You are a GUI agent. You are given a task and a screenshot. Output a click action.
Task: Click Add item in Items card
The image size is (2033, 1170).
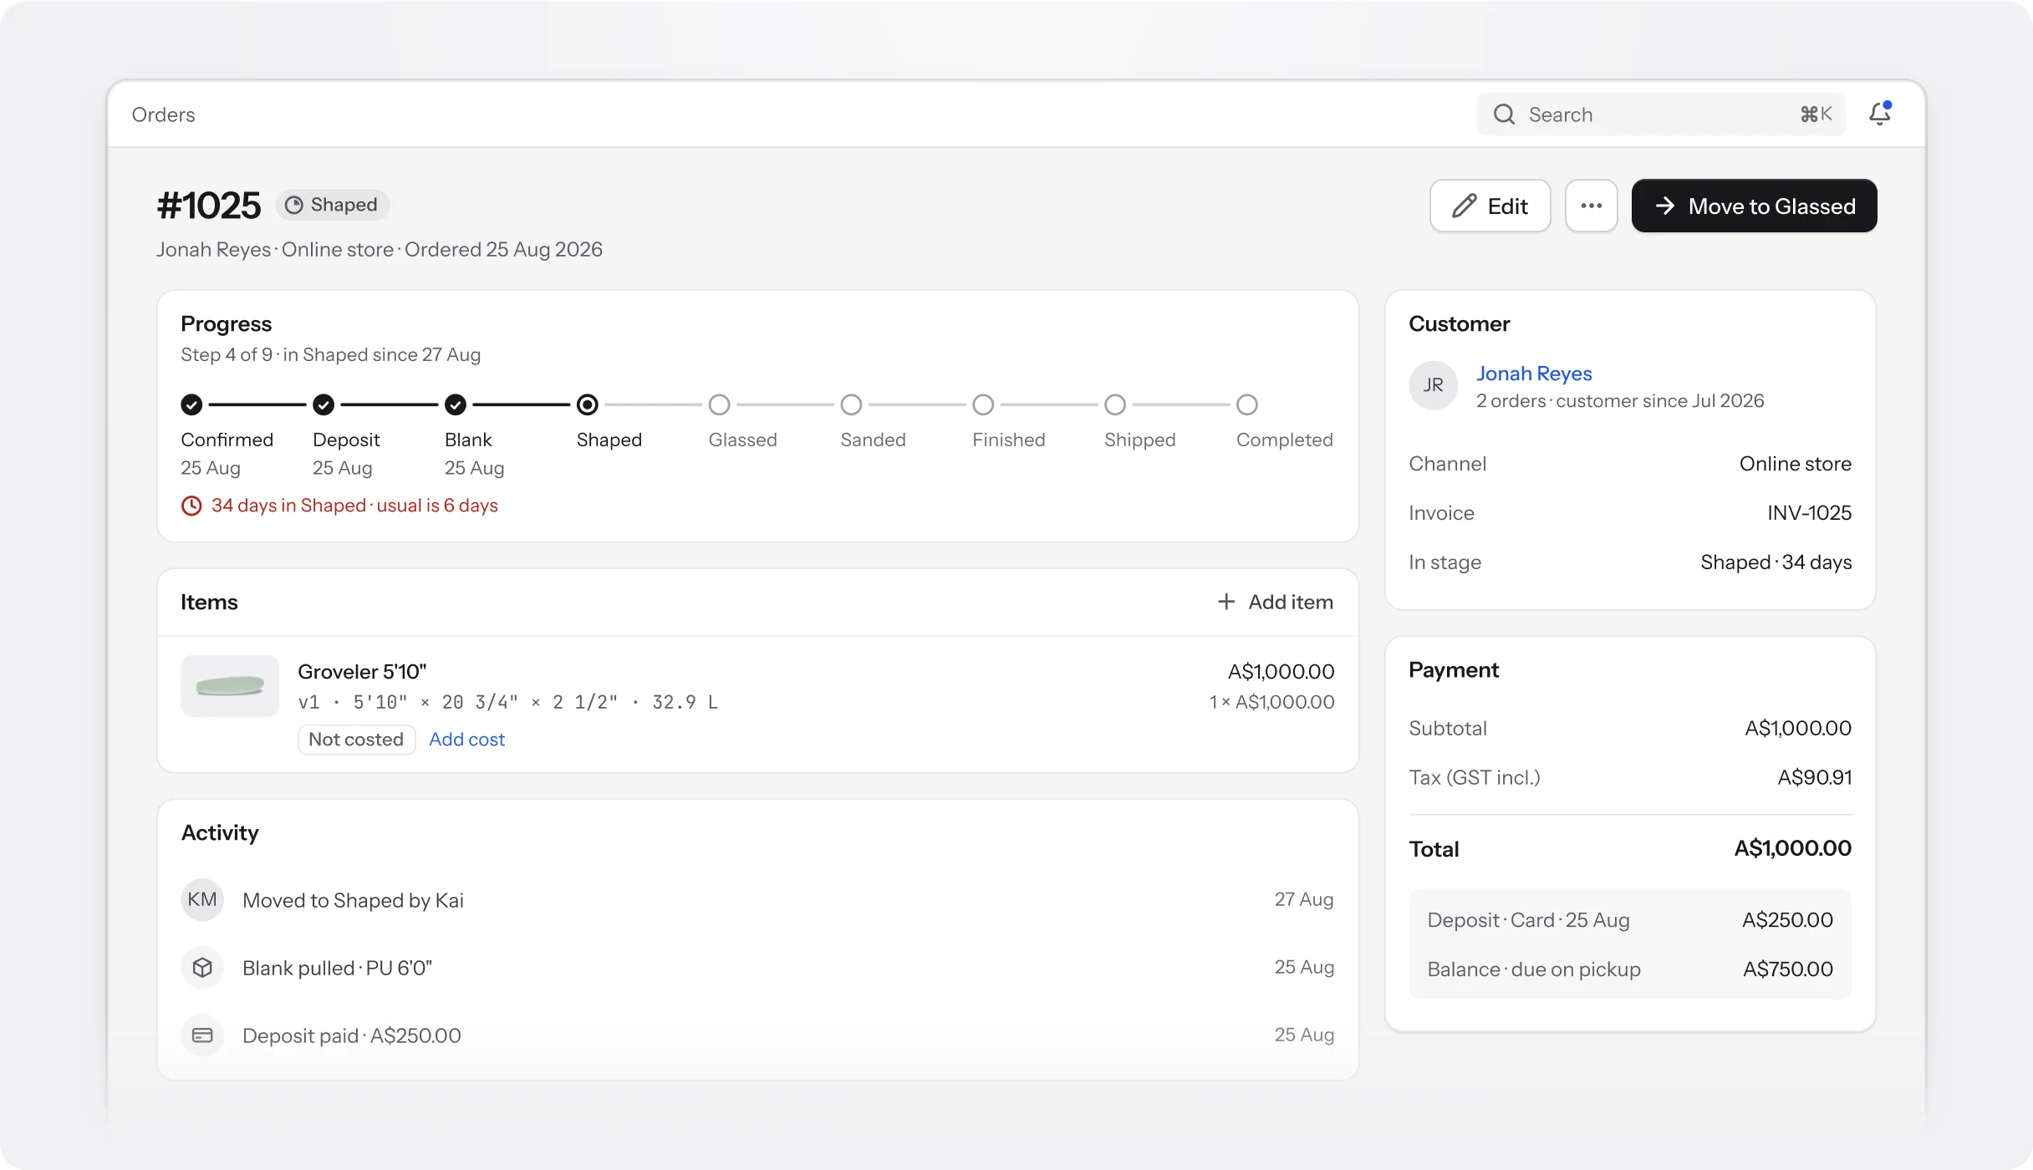point(1275,602)
